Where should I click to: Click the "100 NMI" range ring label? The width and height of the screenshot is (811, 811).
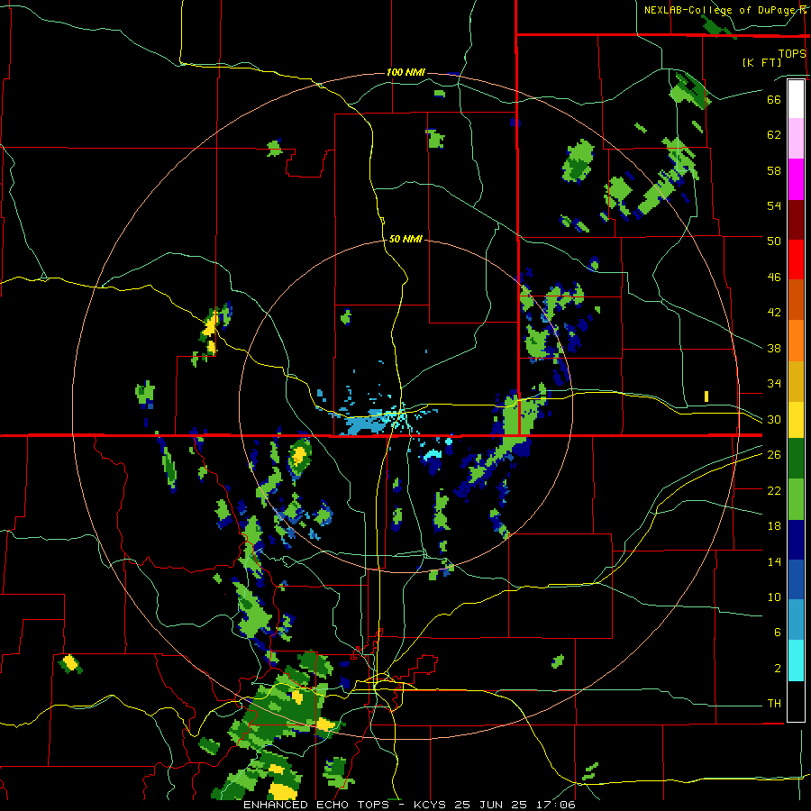[x=405, y=72]
